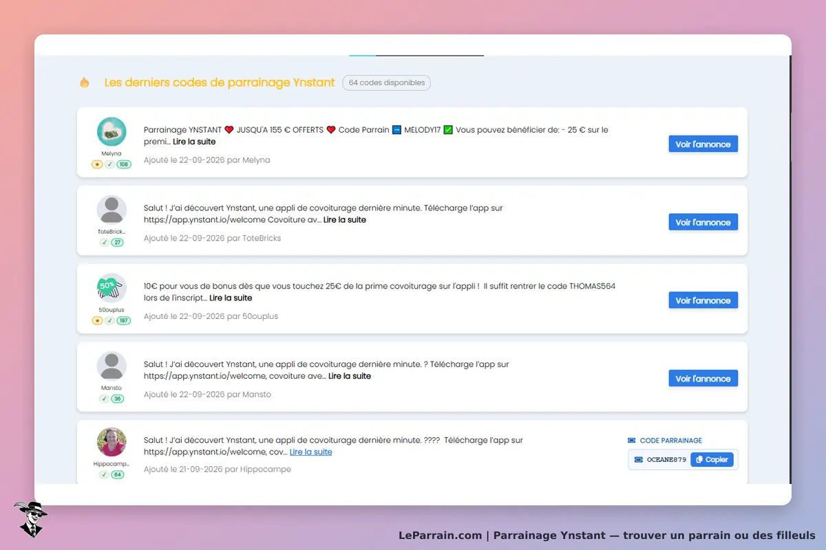Screen dimensions: 826x550
Task: Click the username 50ouplus under the avatar
Action: [112, 310]
